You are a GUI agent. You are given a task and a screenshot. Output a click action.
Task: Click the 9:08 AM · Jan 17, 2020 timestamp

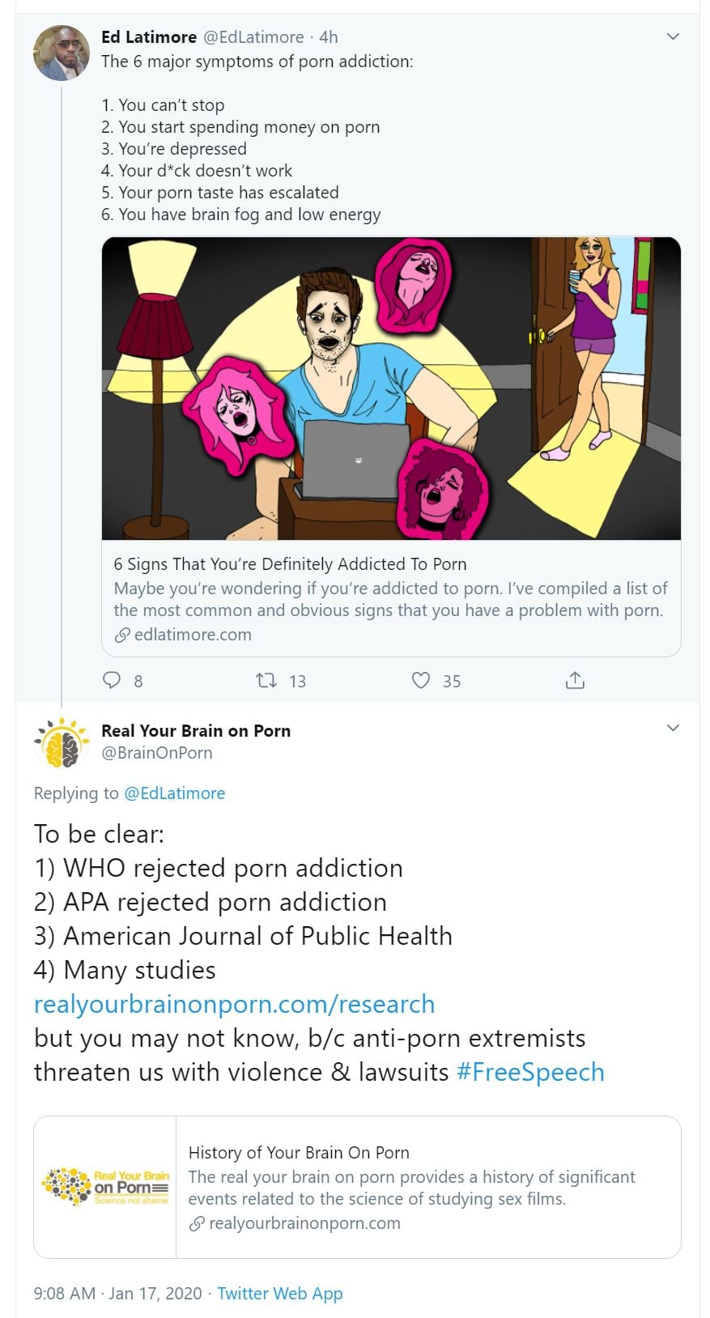pyautogui.click(x=117, y=1294)
